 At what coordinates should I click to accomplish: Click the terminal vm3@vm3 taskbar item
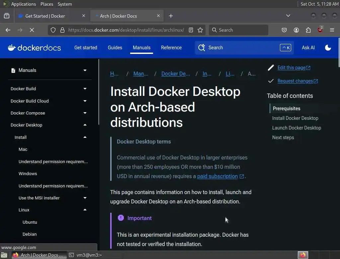(x=86, y=255)
